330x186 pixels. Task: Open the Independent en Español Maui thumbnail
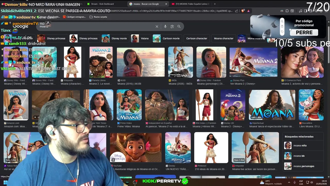167,105
